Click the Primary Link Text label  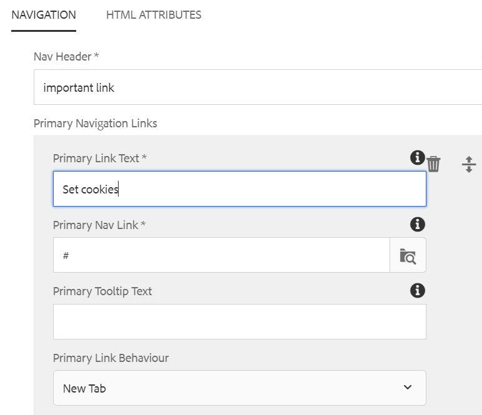point(100,159)
